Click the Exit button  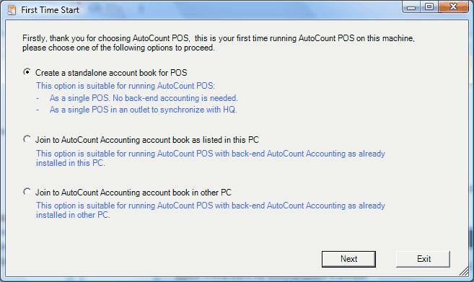(x=423, y=259)
